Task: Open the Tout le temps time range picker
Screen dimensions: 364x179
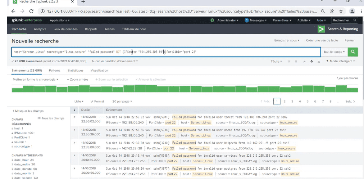Action: coord(334,52)
